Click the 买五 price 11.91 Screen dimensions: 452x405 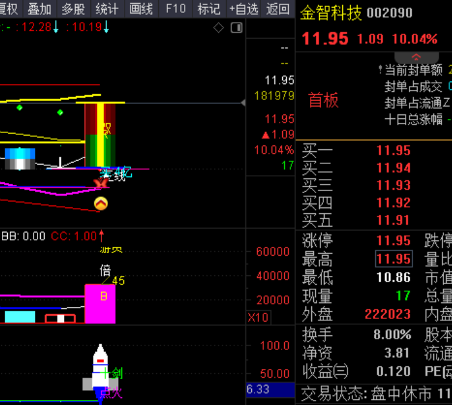click(393, 220)
